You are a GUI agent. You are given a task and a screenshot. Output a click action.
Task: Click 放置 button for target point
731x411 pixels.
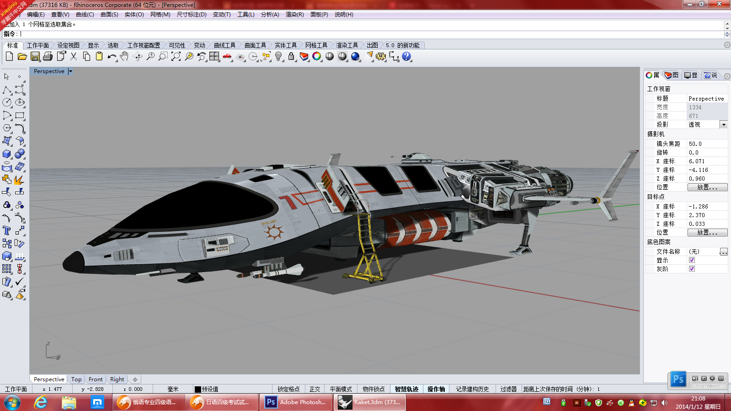coord(707,233)
